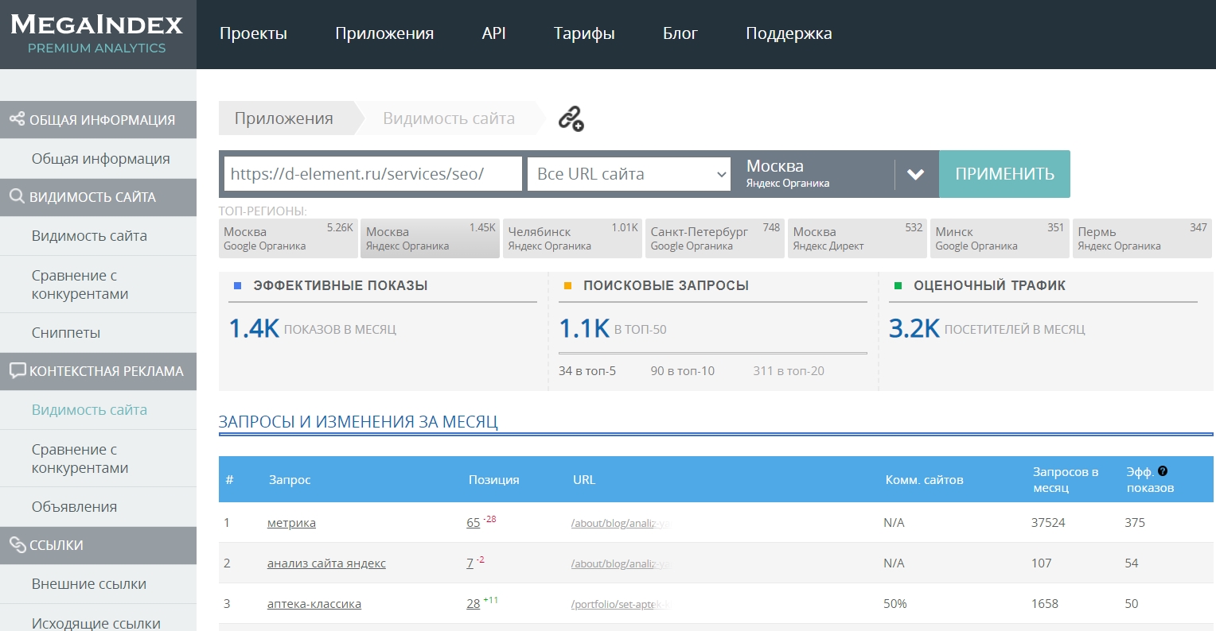Click the 34 в топ-5 statistic
Image resolution: width=1216 pixels, height=631 pixels.
pos(587,370)
